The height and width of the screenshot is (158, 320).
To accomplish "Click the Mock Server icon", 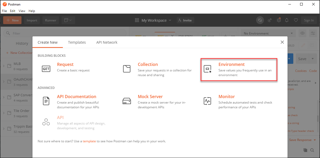I will pos(127,101).
